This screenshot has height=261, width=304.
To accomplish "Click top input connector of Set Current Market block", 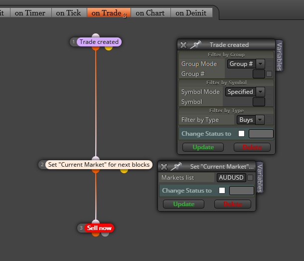I will coord(96,159).
